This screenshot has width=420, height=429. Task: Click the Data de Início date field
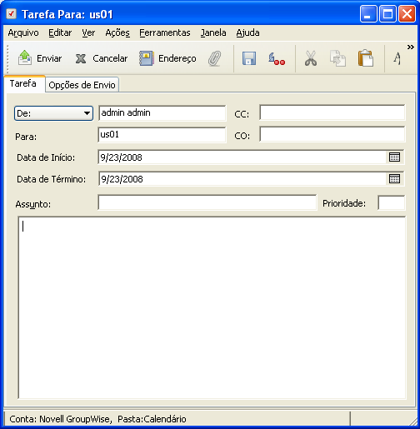click(242, 157)
